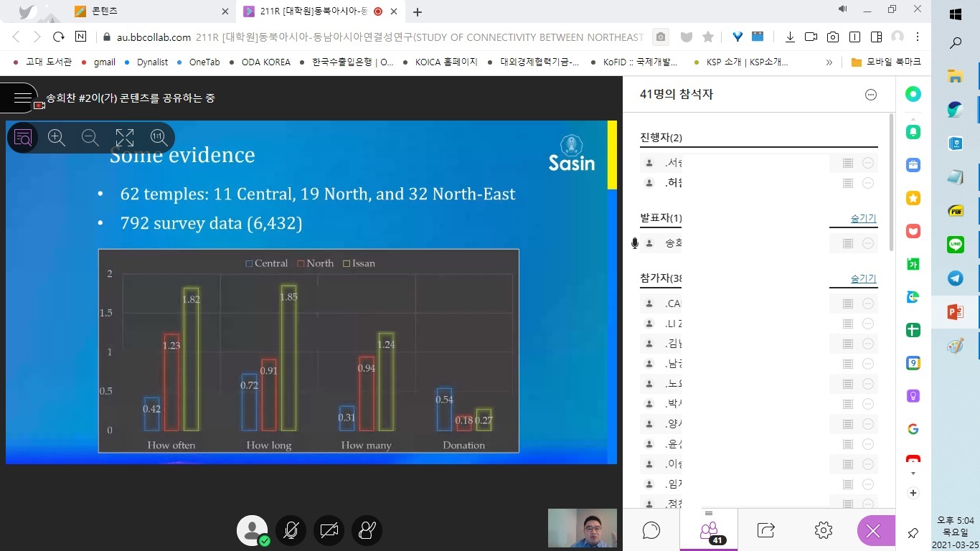Zoom out of the shared slide

coord(90,138)
